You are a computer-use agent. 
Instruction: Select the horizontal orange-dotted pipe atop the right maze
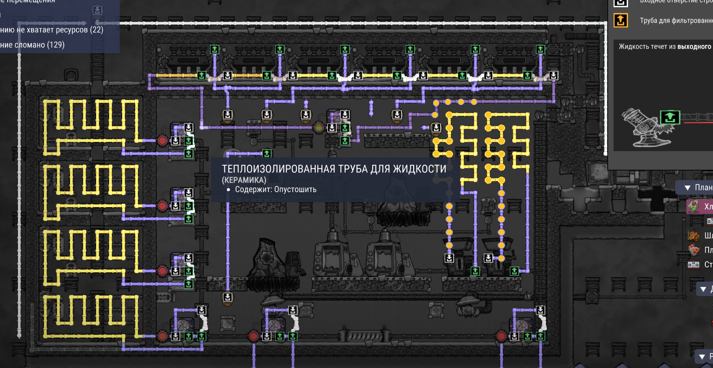tap(455, 102)
